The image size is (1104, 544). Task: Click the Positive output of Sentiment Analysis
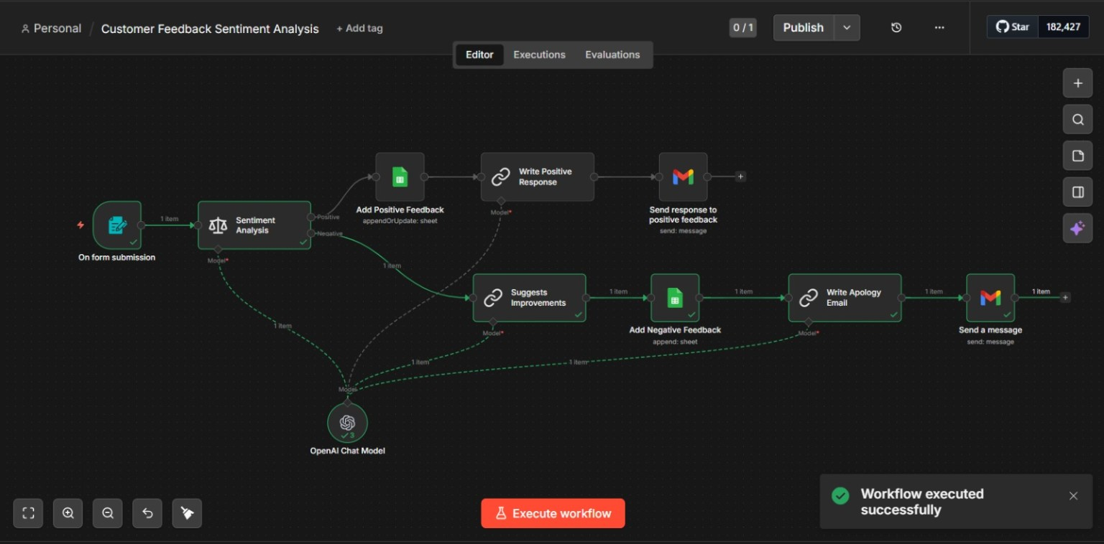311,217
